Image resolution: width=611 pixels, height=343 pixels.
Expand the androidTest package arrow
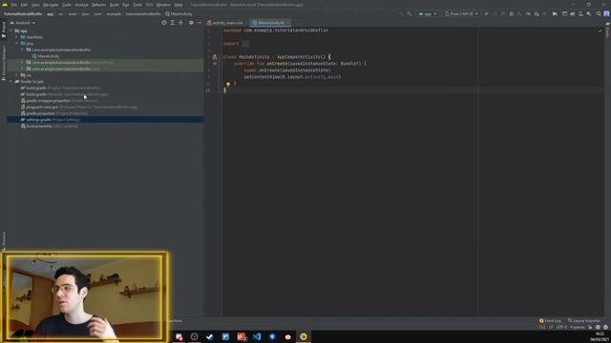(22, 62)
